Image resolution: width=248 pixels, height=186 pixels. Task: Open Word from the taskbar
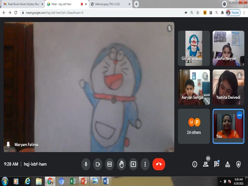pos(106,181)
